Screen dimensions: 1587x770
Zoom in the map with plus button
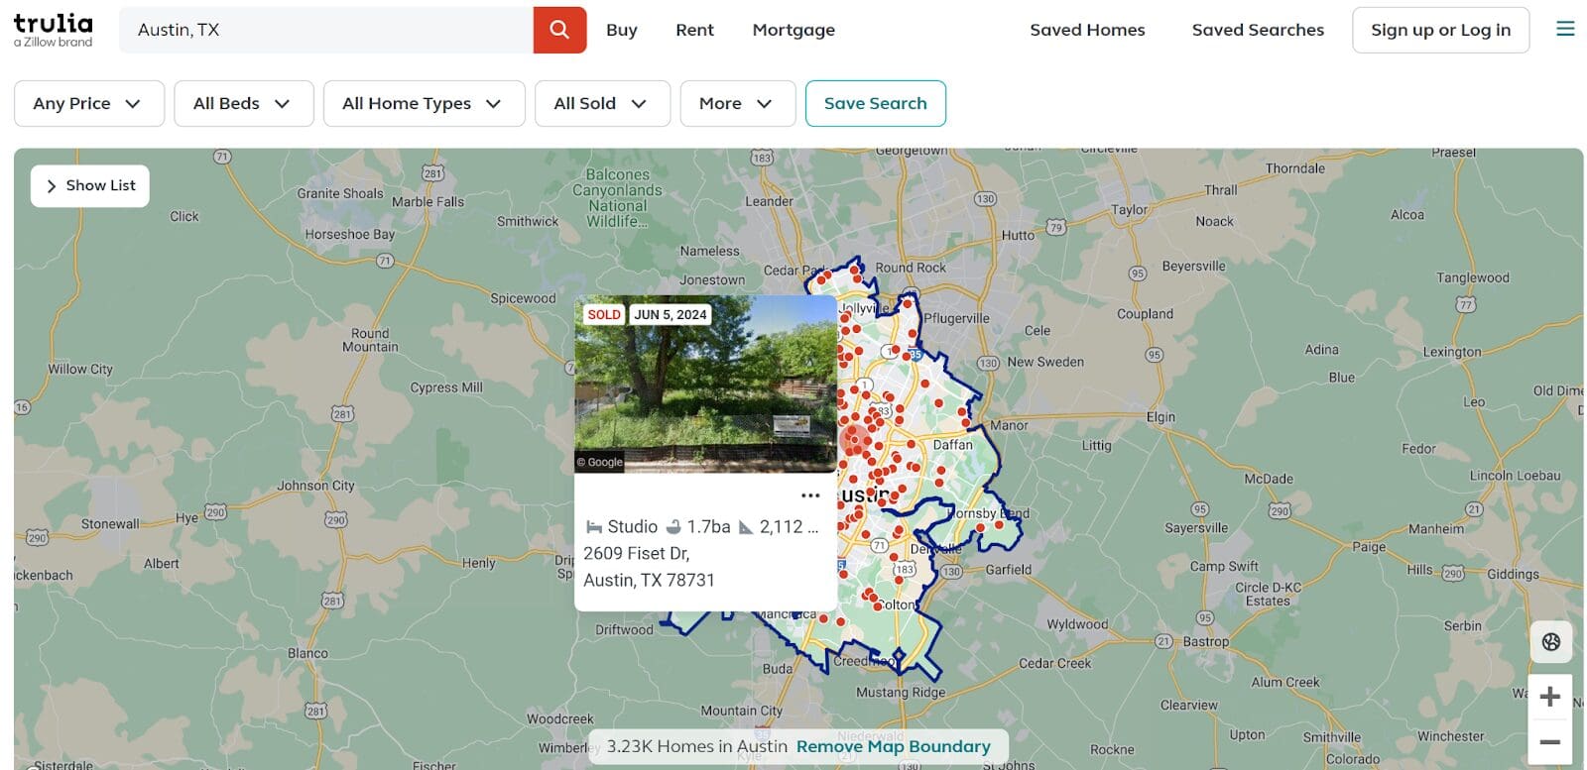[1549, 697]
